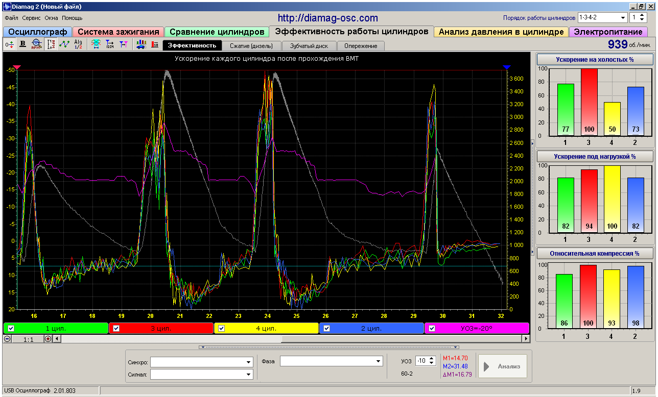The height and width of the screenshot is (397, 658).
Task: Click the Alg 1/2 algorithm toolbar icon
Action: pyautogui.click(x=78, y=44)
